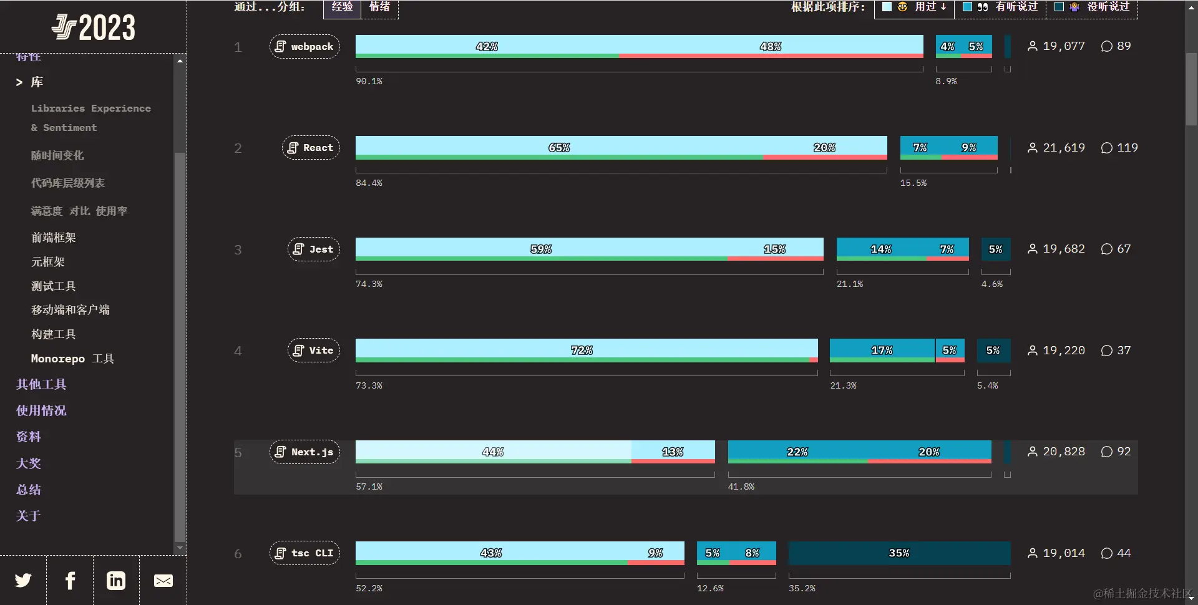Click the respondents person icon for webpack
This screenshot has height=605, width=1198.
click(x=1033, y=46)
